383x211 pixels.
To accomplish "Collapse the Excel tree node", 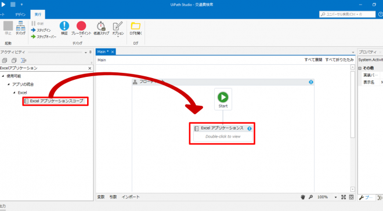I will click(x=14, y=92).
